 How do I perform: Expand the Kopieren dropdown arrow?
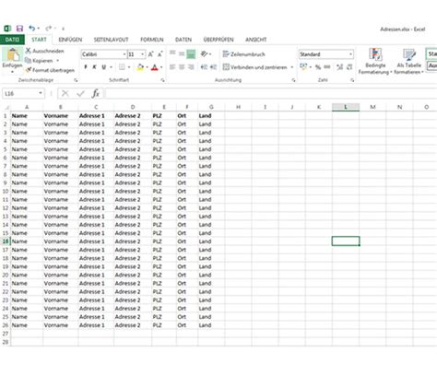coord(57,61)
